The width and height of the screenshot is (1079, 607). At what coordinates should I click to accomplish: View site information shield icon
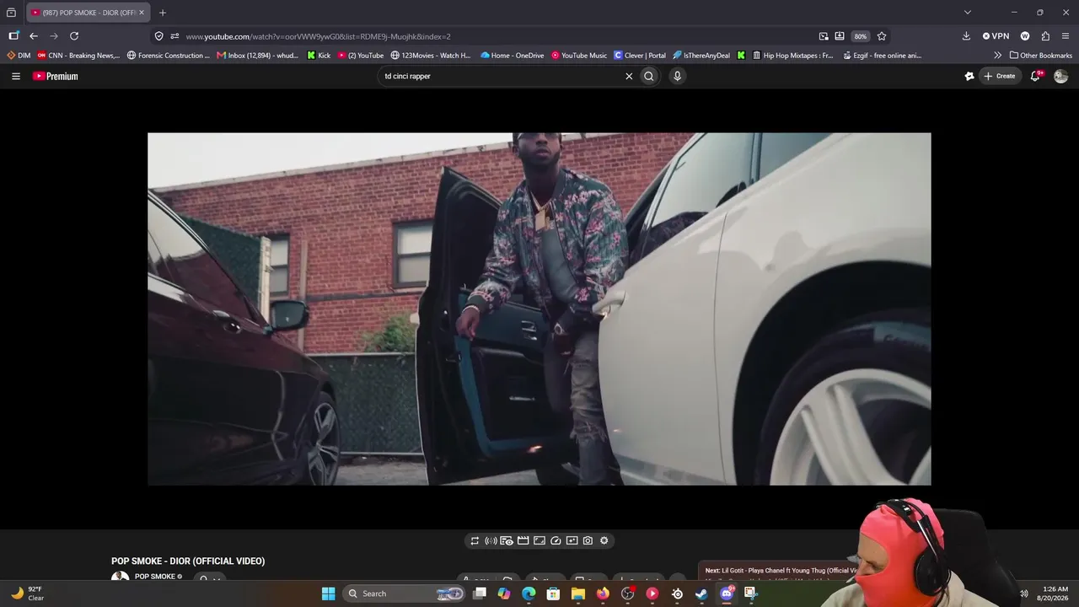(158, 36)
